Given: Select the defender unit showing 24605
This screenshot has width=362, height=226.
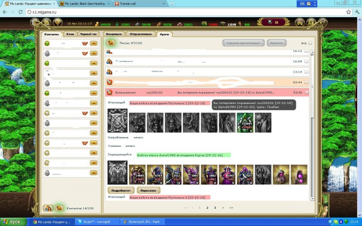Looking at the screenshot, I should pos(137,174).
